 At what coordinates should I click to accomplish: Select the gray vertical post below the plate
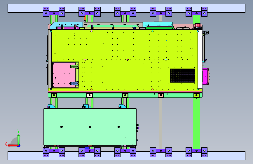[160, 123]
